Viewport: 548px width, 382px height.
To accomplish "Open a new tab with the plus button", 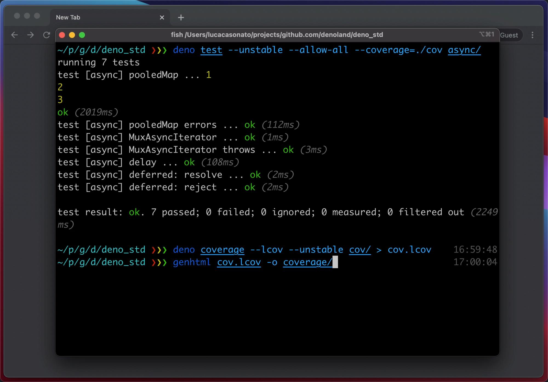I will 181,18.
